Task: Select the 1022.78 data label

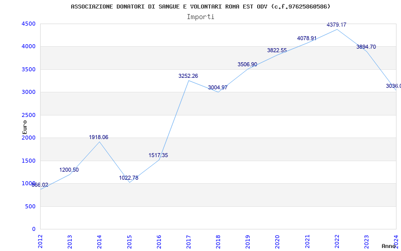Action: pyautogui.click(x=129, y=178)
